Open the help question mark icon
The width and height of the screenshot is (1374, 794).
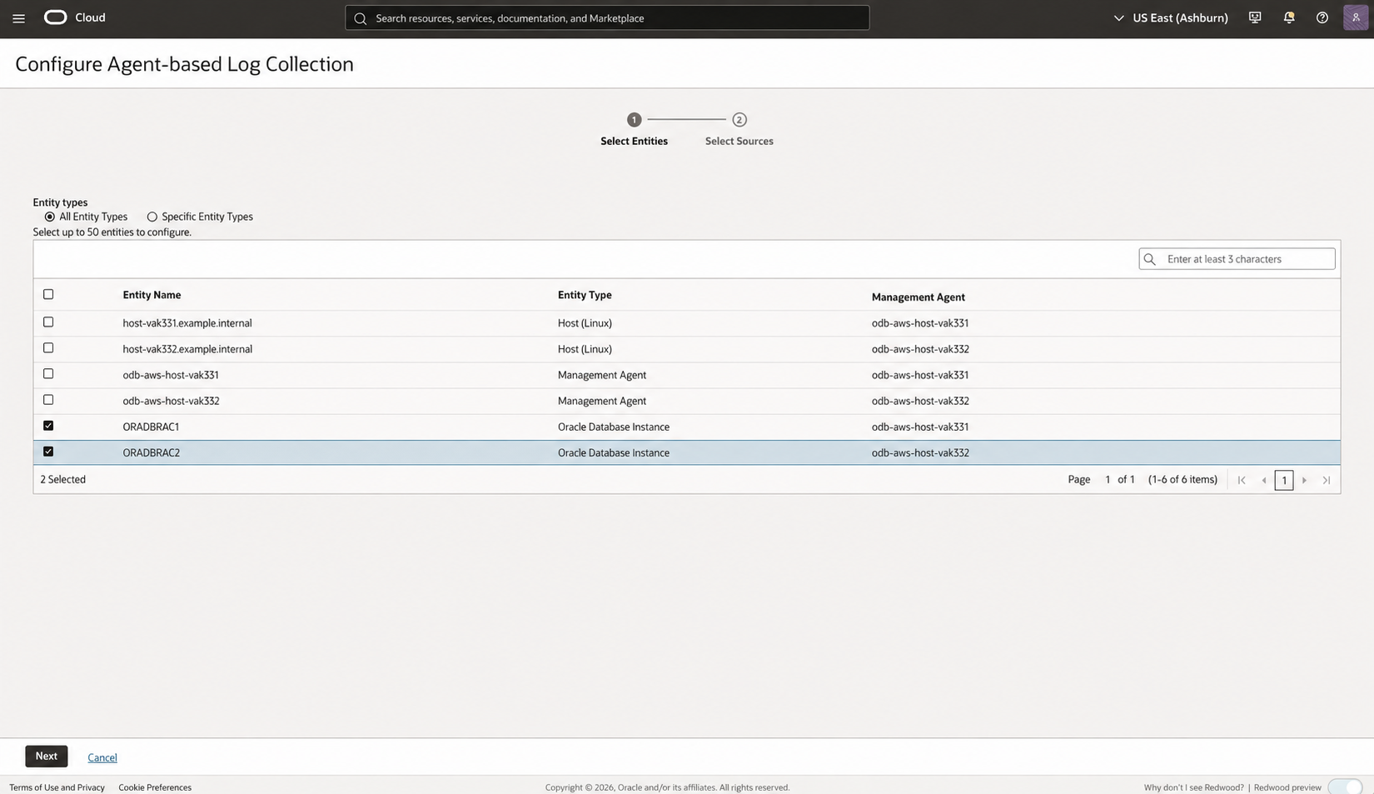1322,17
